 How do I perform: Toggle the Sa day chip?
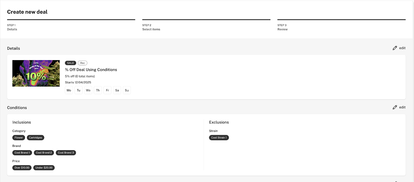coord(117,90)
